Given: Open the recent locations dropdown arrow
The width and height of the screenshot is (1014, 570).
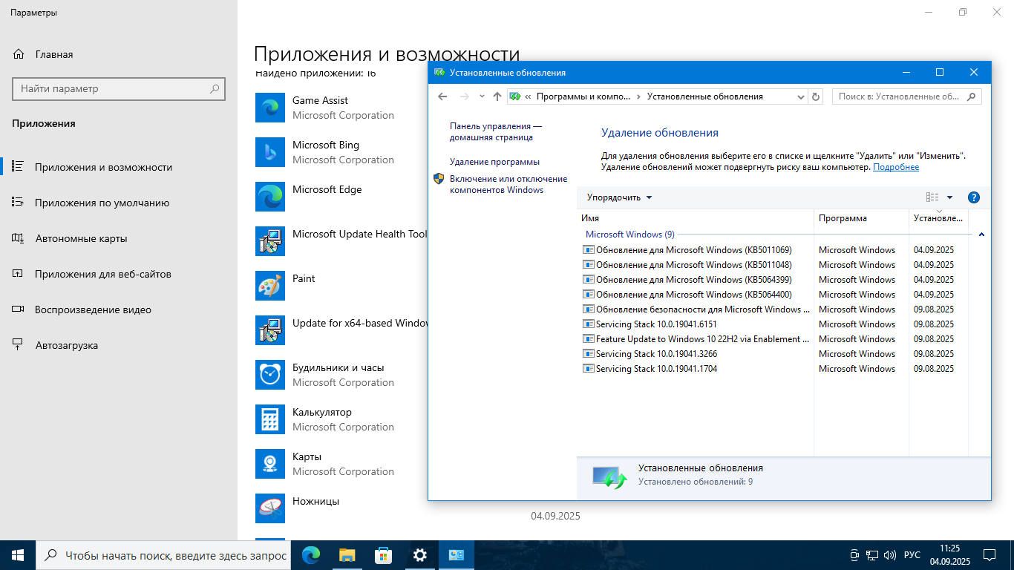Looking at the screenshot, I should coord(482,96).
